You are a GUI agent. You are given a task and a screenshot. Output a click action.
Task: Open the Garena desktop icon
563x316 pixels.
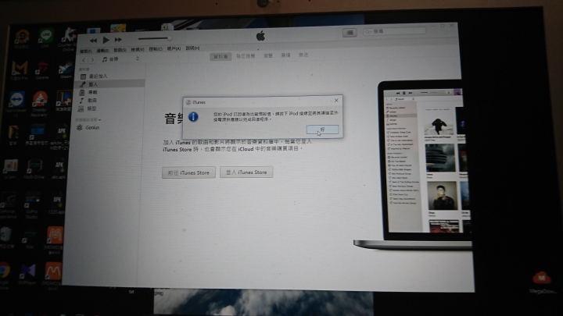(x=42, y=70)
